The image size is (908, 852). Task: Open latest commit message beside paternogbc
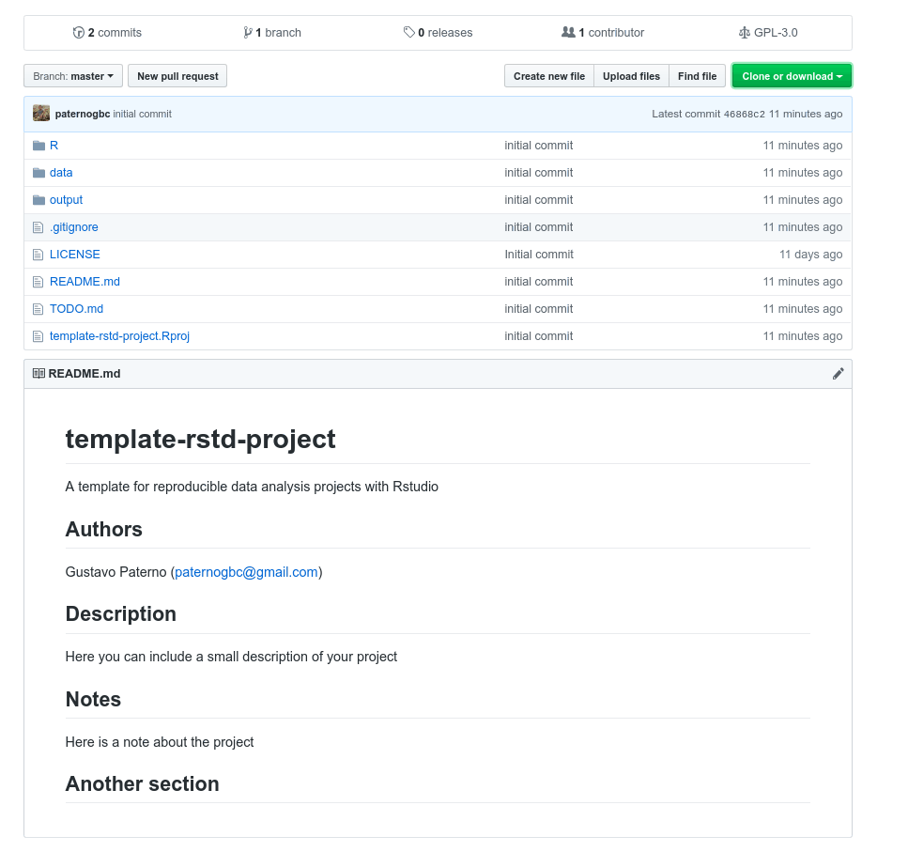[x=143, y=114]
